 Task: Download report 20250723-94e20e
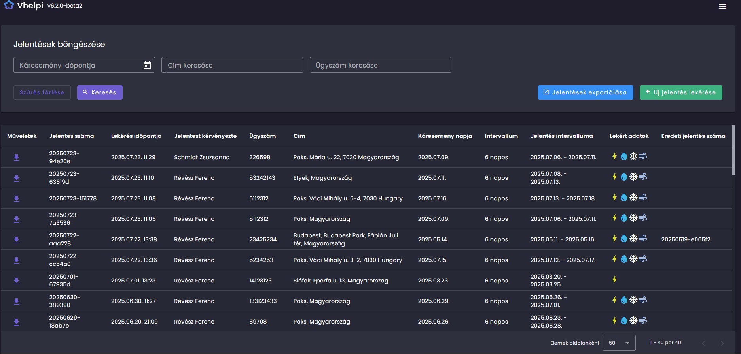pyautogui.click(x=17, y=158)
